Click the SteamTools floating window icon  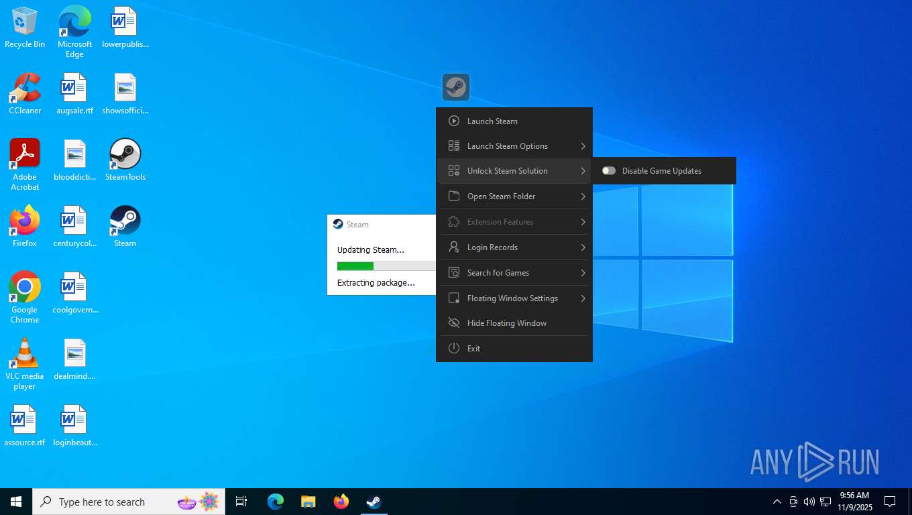point(456,87)
